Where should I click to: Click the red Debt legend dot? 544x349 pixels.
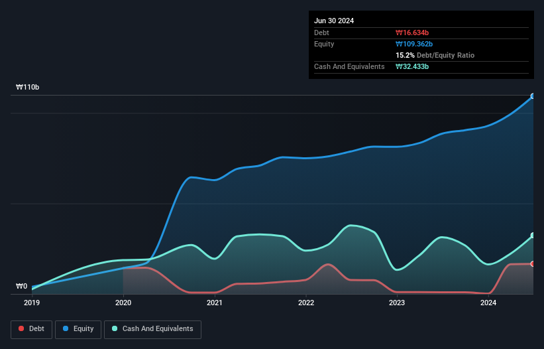(21, 328)
